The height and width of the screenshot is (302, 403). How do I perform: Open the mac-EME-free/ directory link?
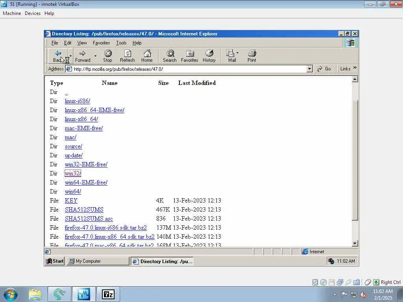83,128
